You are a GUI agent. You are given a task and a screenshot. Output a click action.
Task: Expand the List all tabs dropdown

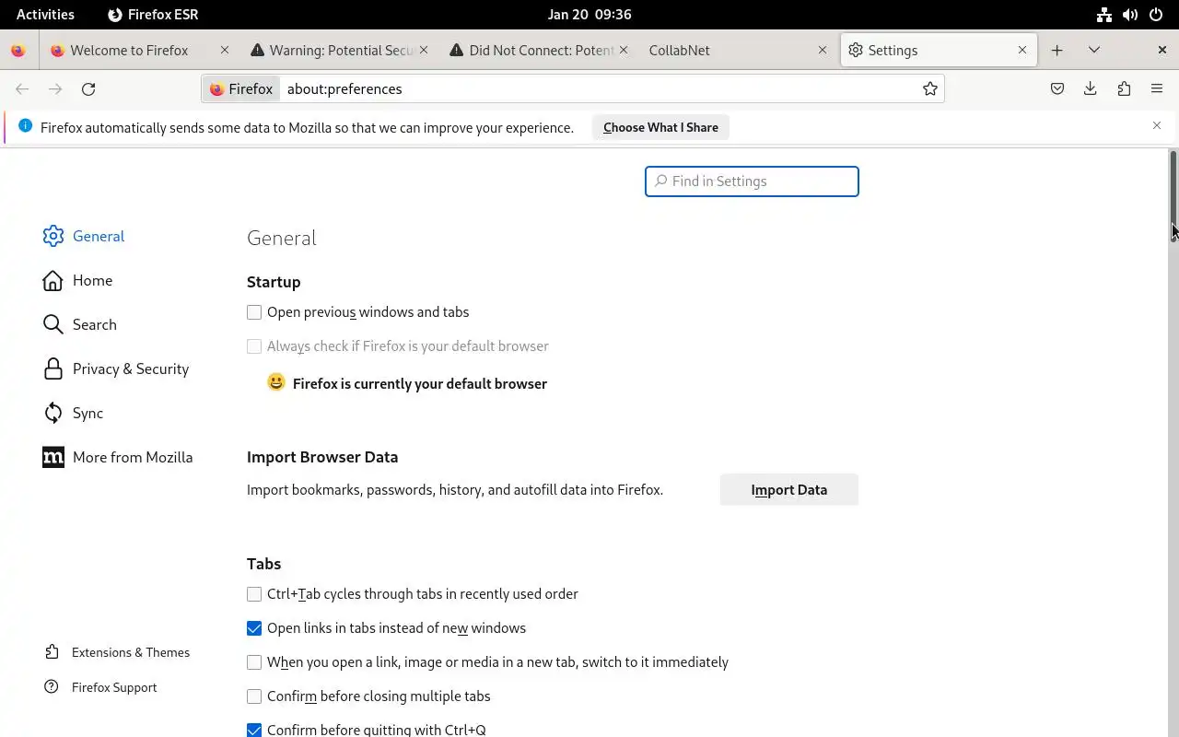(x=1094, y=51)
